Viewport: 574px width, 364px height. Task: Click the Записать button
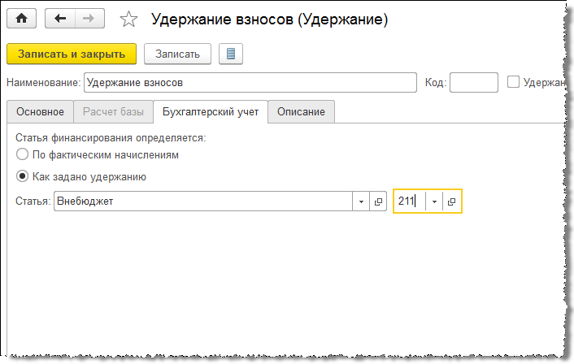click(177, 54)
